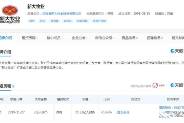Screen dimensions: 184x123
Task: Select the 猪肉 tag
Action: (x=32, y=21)
